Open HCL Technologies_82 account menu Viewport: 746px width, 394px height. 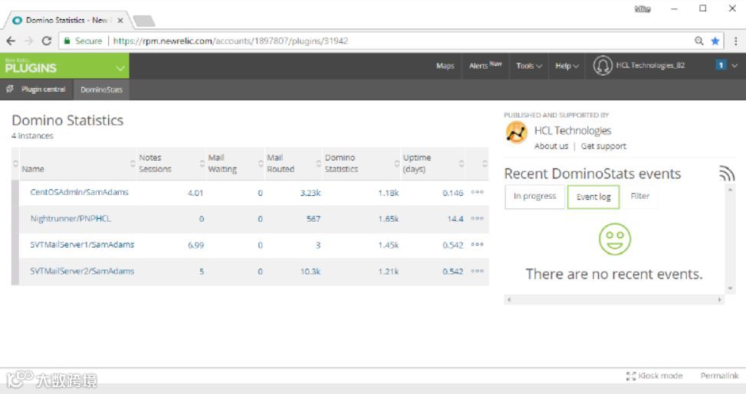click(x=650, y=66)
